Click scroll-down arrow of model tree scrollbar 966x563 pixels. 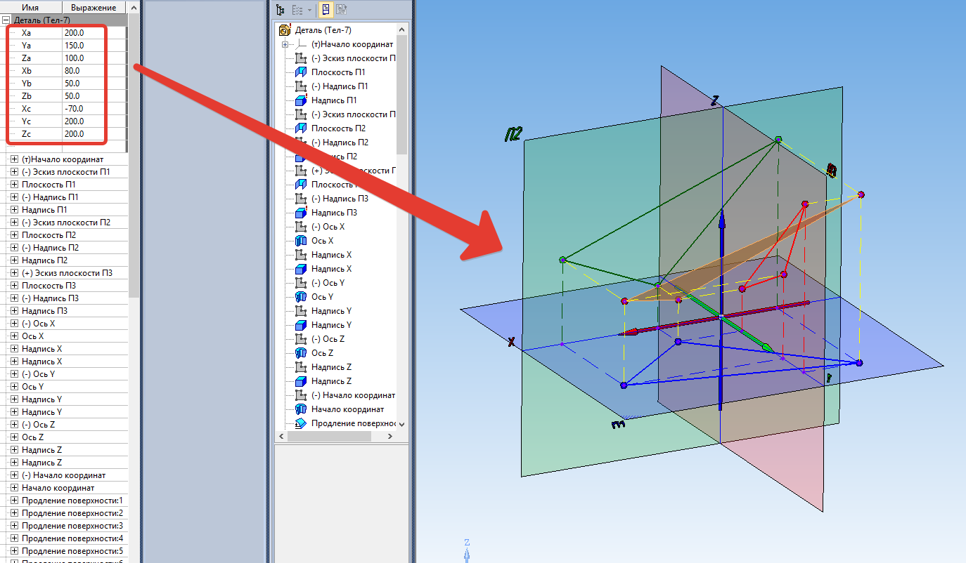click(402, 424)
